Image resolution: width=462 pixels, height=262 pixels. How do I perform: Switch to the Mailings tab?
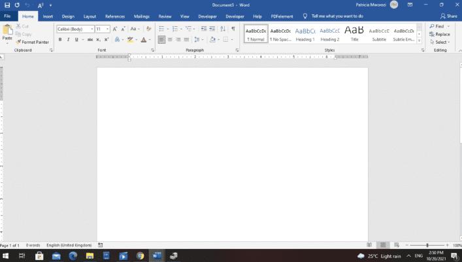tap(142, 16)
